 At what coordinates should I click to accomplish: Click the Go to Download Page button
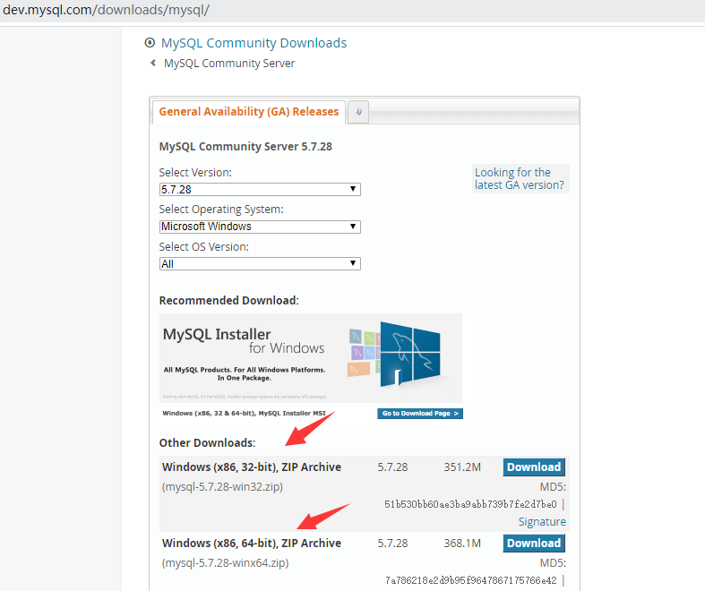pos(420,414)
